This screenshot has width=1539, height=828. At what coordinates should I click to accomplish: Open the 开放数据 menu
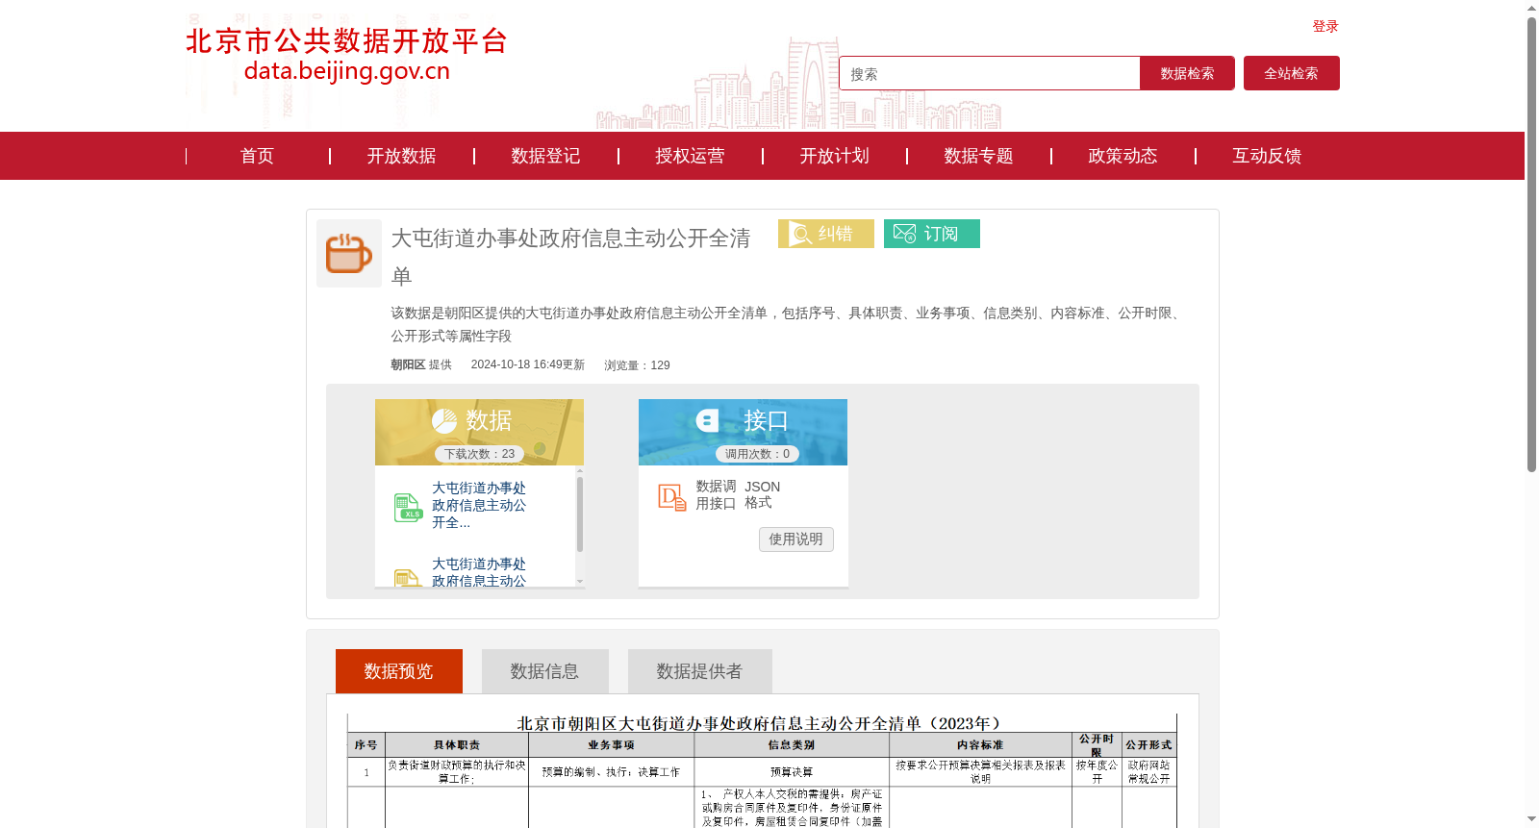(401, 156)
